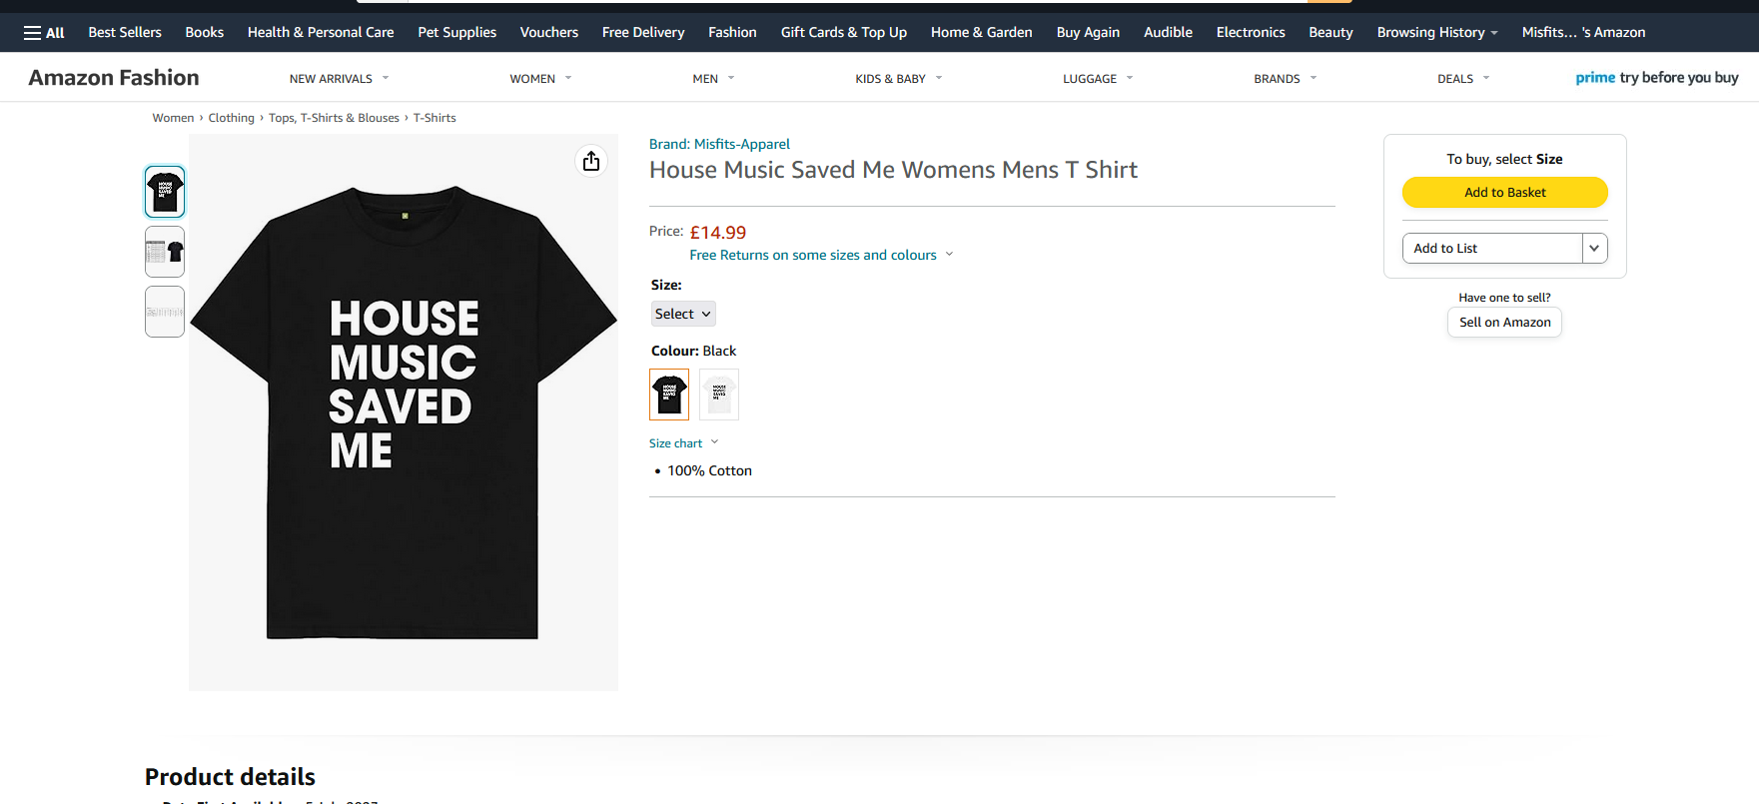The image size is (1759, 804).
Task: Open the All hamburger menu
Action: click(x=44, y=33)
